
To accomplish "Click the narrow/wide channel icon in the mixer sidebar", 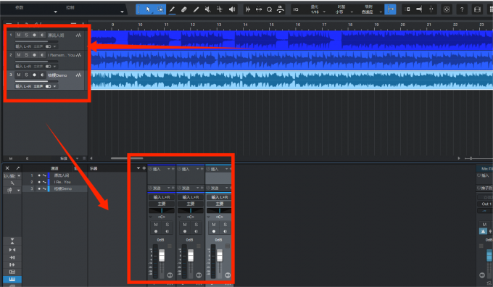I will (12, 249).
